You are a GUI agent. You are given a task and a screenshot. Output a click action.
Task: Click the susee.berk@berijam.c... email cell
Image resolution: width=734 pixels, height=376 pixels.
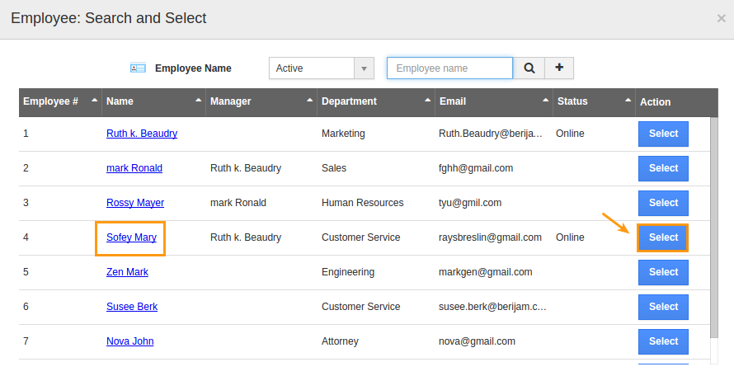point(492,307)
